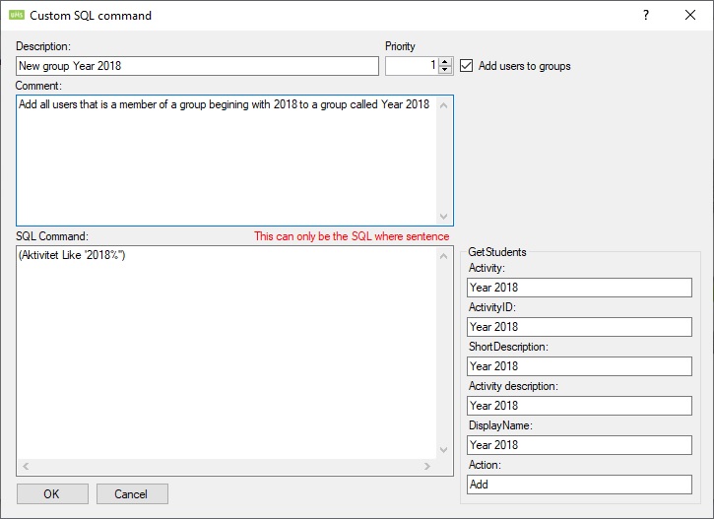Click the help question mark button
The width and height of the screenshot is (714, 519).
pos(646,16)
